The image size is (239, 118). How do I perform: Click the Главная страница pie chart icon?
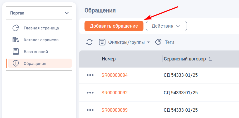(x=16, y=28)
